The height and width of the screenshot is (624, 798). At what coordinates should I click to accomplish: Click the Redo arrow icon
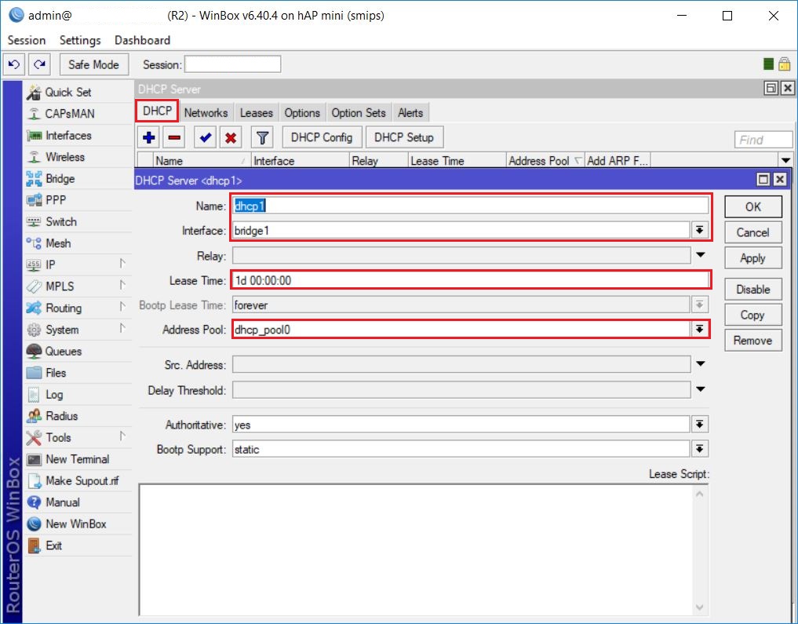[39, 64]
